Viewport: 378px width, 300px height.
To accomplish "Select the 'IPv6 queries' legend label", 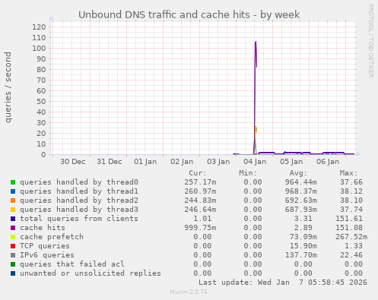I will pos(47,255).
